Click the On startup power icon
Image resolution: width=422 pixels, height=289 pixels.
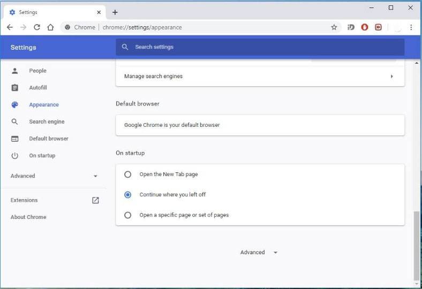point(15,156)
